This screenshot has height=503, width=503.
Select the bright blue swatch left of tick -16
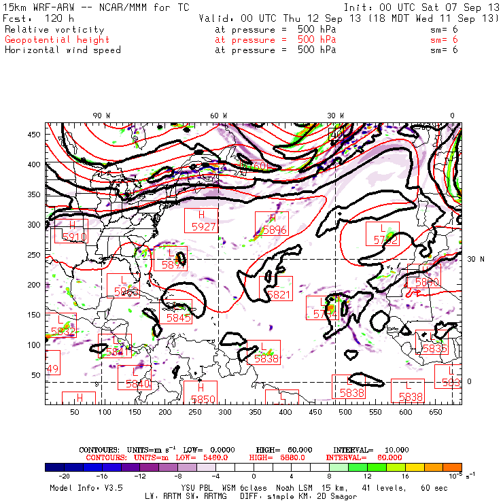pos(92,467)
